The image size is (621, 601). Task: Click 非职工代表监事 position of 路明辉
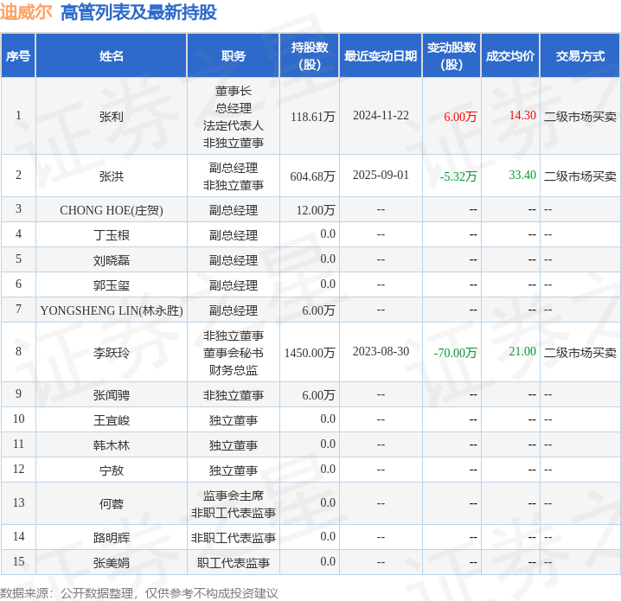tap(234, 538)
